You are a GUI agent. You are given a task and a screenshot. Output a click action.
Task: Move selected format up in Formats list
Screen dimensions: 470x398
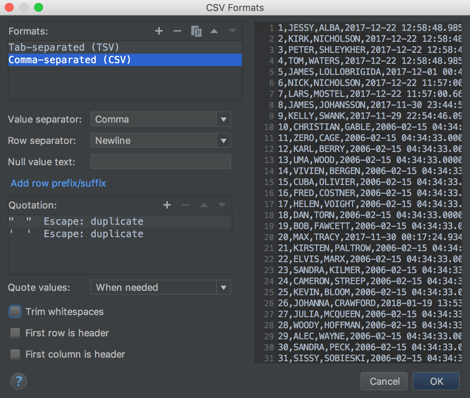(x=214, y=31)
